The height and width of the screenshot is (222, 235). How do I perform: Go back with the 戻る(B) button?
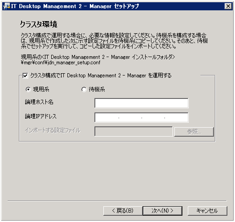(123, 211)
